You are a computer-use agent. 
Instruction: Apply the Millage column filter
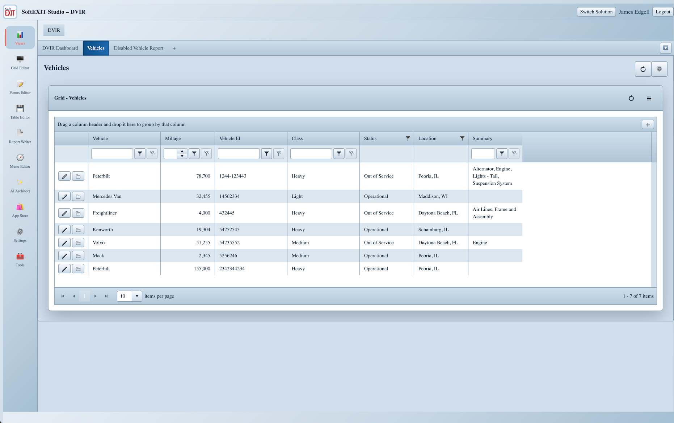[x=194, y=154]
